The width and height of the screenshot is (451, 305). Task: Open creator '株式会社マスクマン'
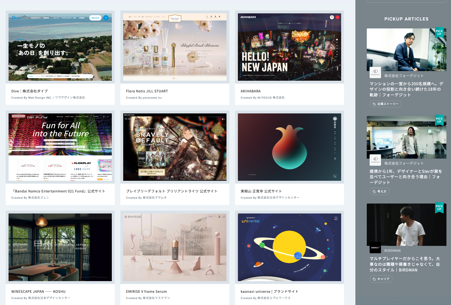click(156, 298)
